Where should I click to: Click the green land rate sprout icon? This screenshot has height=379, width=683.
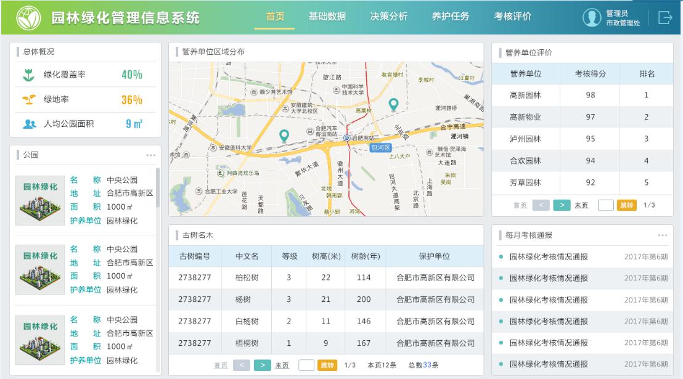point(28,100)
